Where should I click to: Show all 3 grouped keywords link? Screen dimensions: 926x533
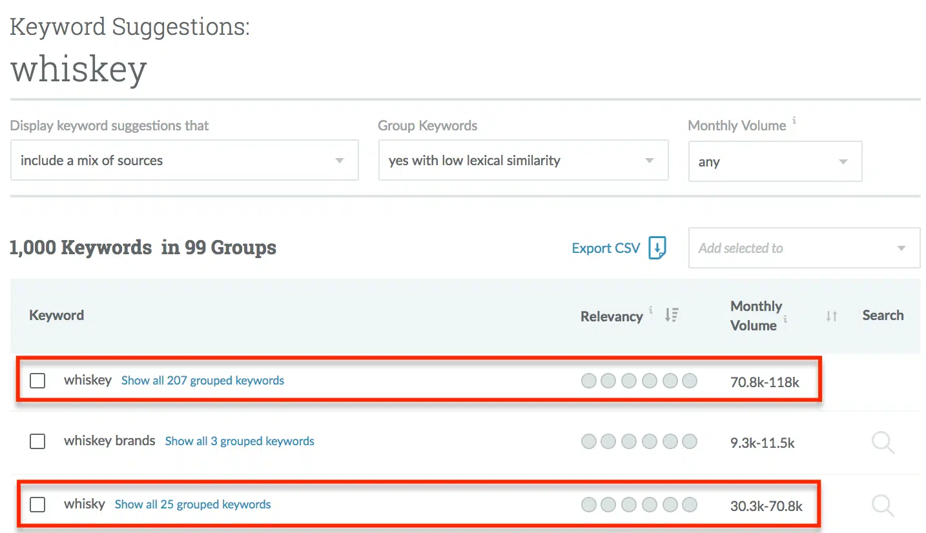(240, 441)
